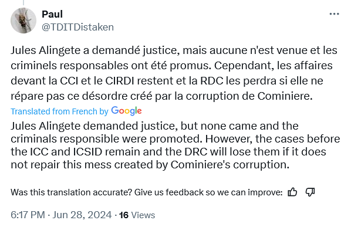
Task: Open the @TDITDistaken handle link
Action: point(77,28)
